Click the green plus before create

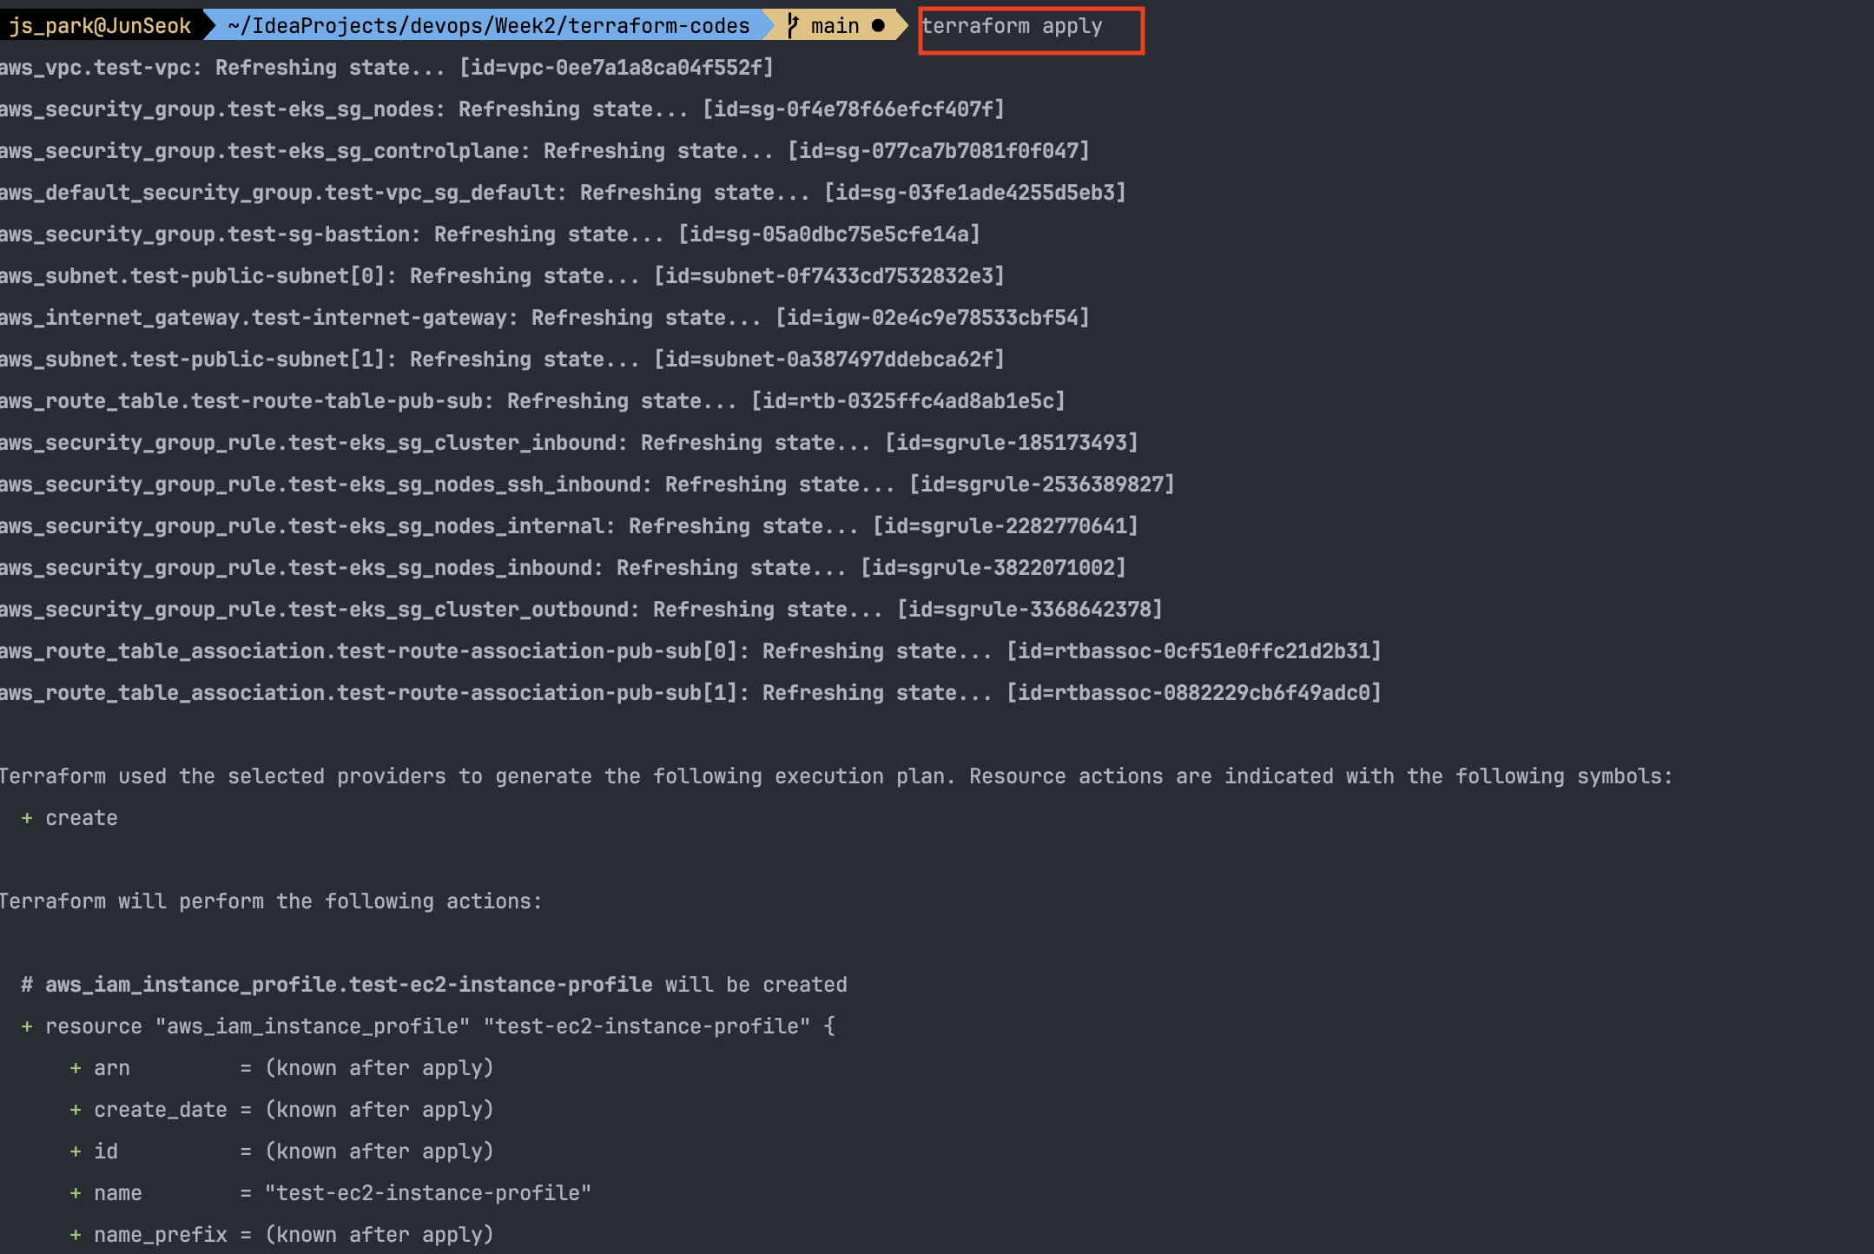pyautogui.click(x=27, y=818)
